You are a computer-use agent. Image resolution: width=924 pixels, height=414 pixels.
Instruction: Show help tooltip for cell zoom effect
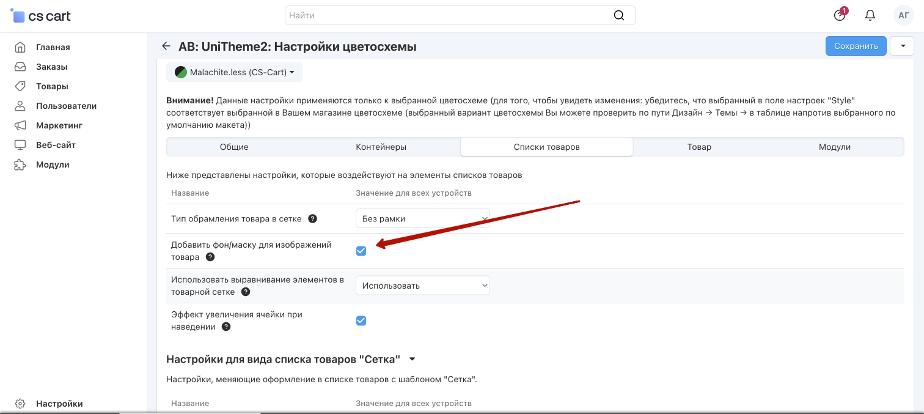click(x=226, y=327)
